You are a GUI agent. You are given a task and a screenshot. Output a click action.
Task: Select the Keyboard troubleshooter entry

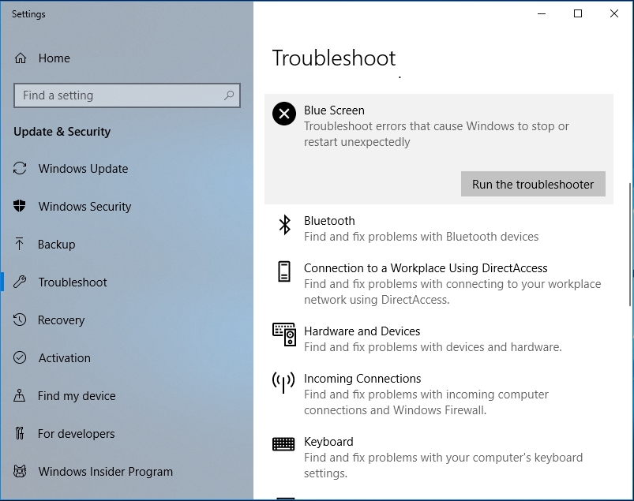point(439,457)
